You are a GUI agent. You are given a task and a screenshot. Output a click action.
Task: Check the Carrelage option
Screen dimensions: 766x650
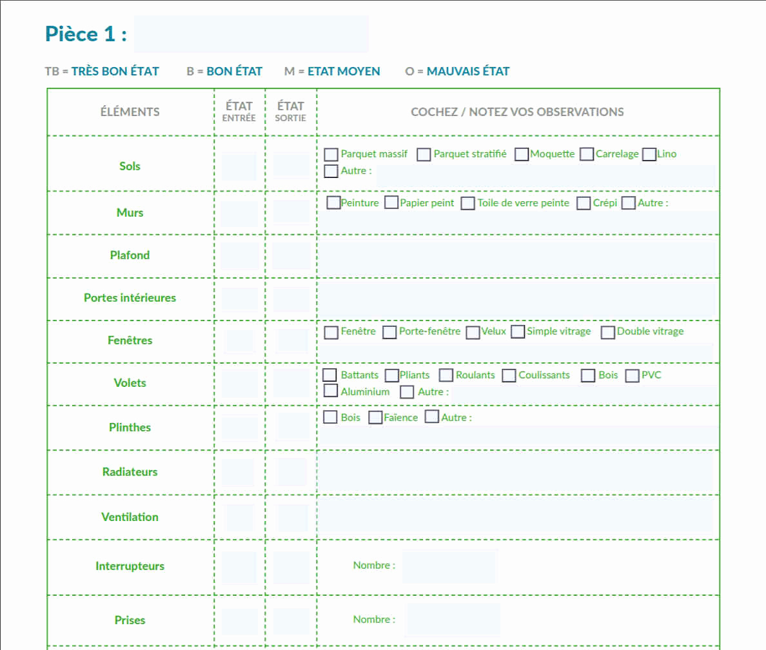click(x=587, y=155)
